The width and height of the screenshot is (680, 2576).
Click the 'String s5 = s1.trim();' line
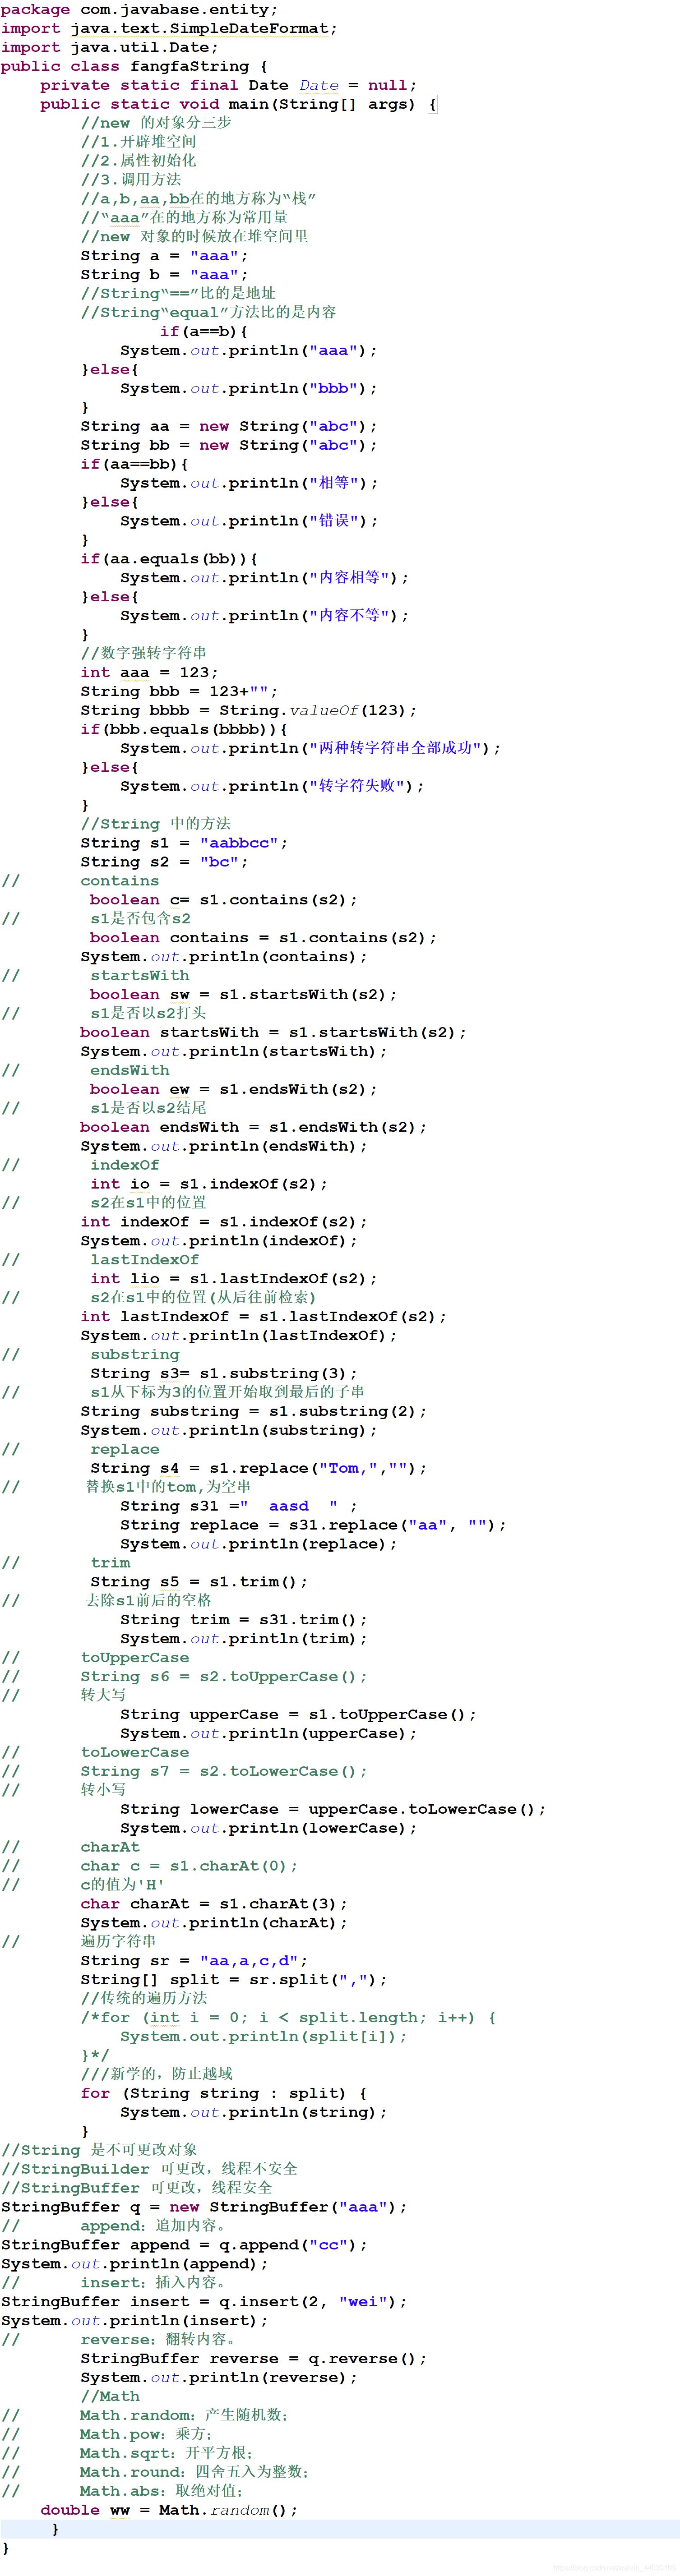click(x=199, y=1582)
